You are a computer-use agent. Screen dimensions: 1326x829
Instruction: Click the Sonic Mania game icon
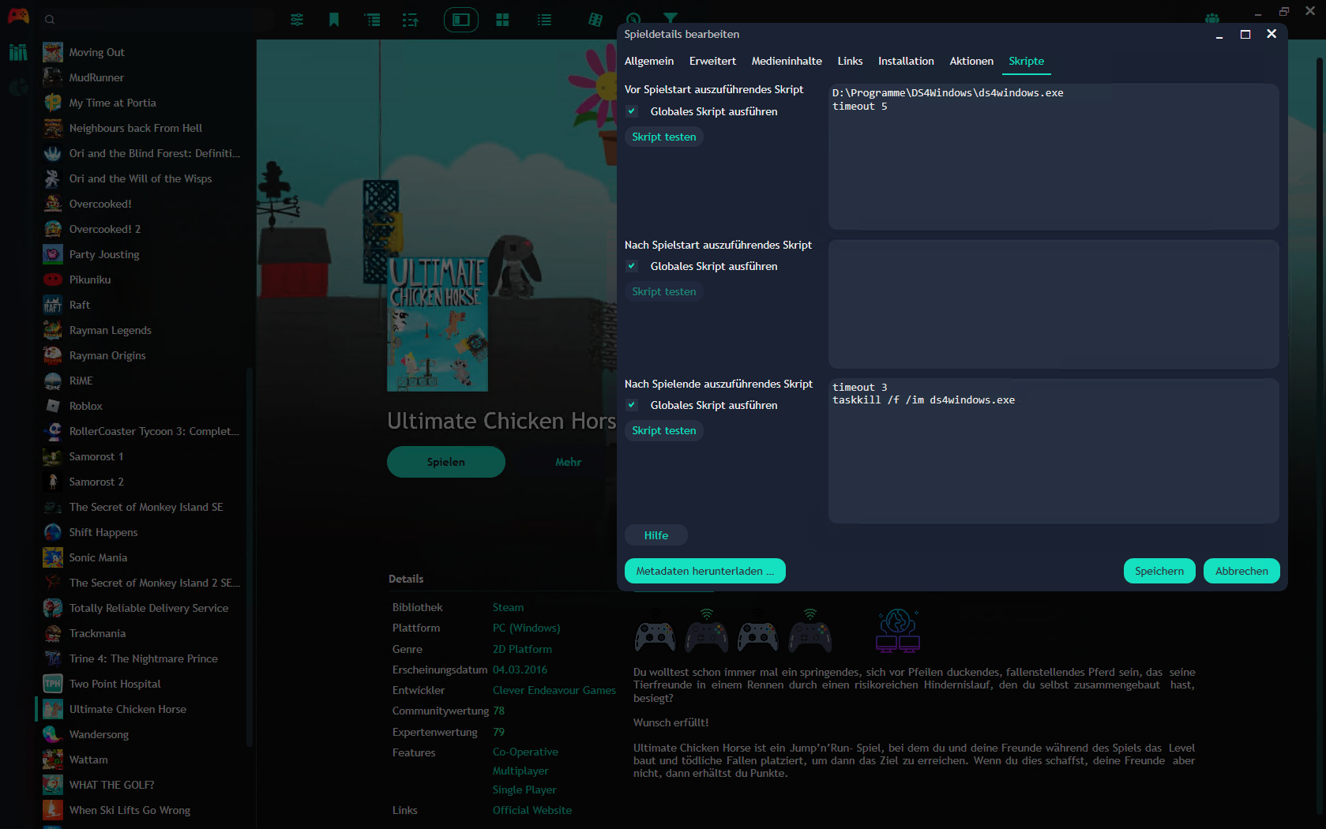(x=53, y=557)
